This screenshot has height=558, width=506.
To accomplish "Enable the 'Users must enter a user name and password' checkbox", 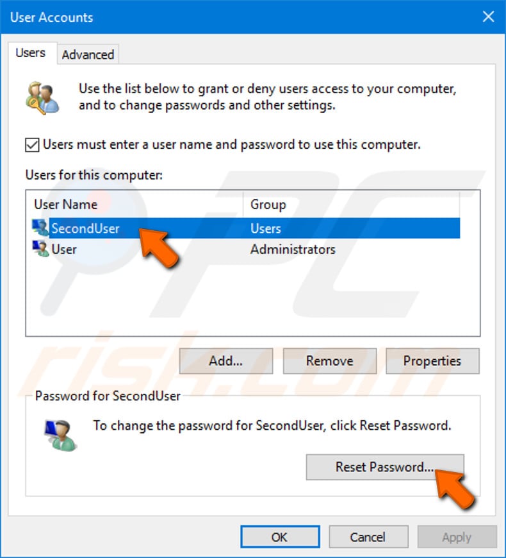I will [31, 145].
